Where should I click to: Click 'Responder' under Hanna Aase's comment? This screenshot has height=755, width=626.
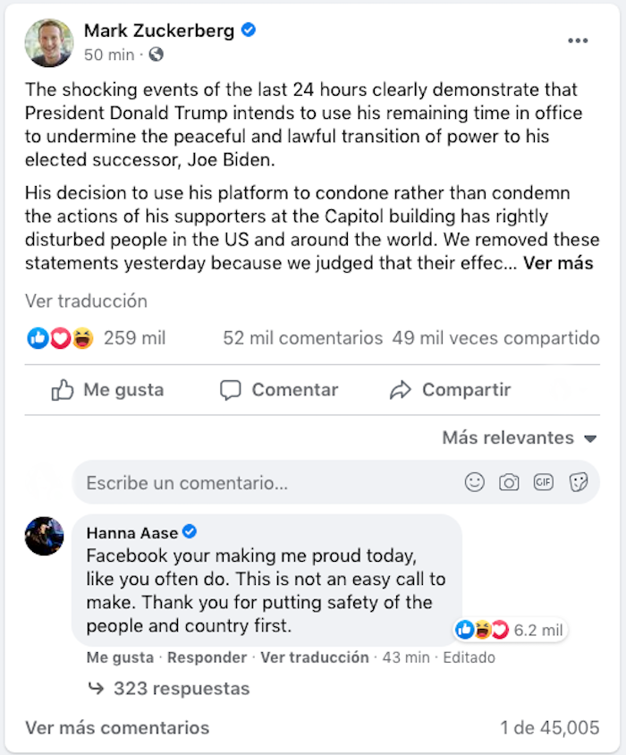(207, 657)
